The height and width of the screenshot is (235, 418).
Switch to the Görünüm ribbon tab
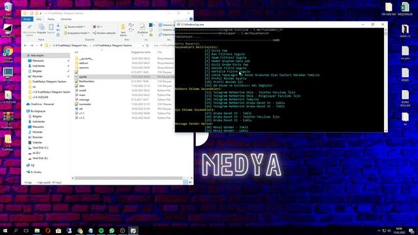(66, 19)
